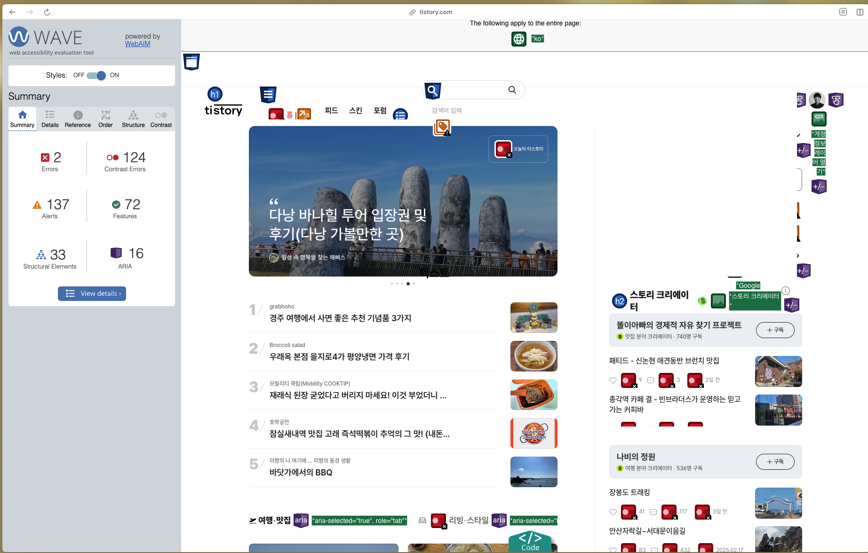868x553 pixels.
Task: Subscribe to 똘이아빠의 경제적 자유 찾기 프로젝트
Action: click(x=775, y=330)
